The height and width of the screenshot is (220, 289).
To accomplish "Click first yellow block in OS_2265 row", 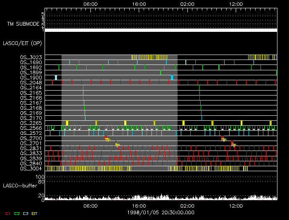I will [x=67, y=123].
